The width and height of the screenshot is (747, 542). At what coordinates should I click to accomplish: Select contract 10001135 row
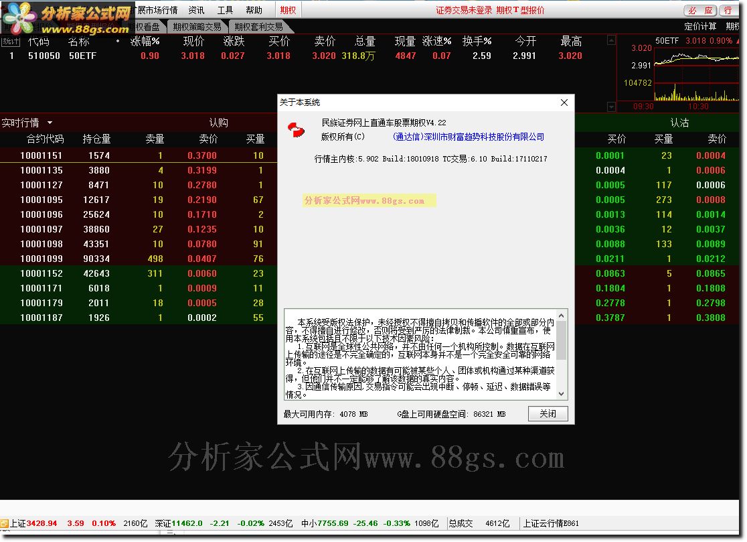[x=138, y=170]
